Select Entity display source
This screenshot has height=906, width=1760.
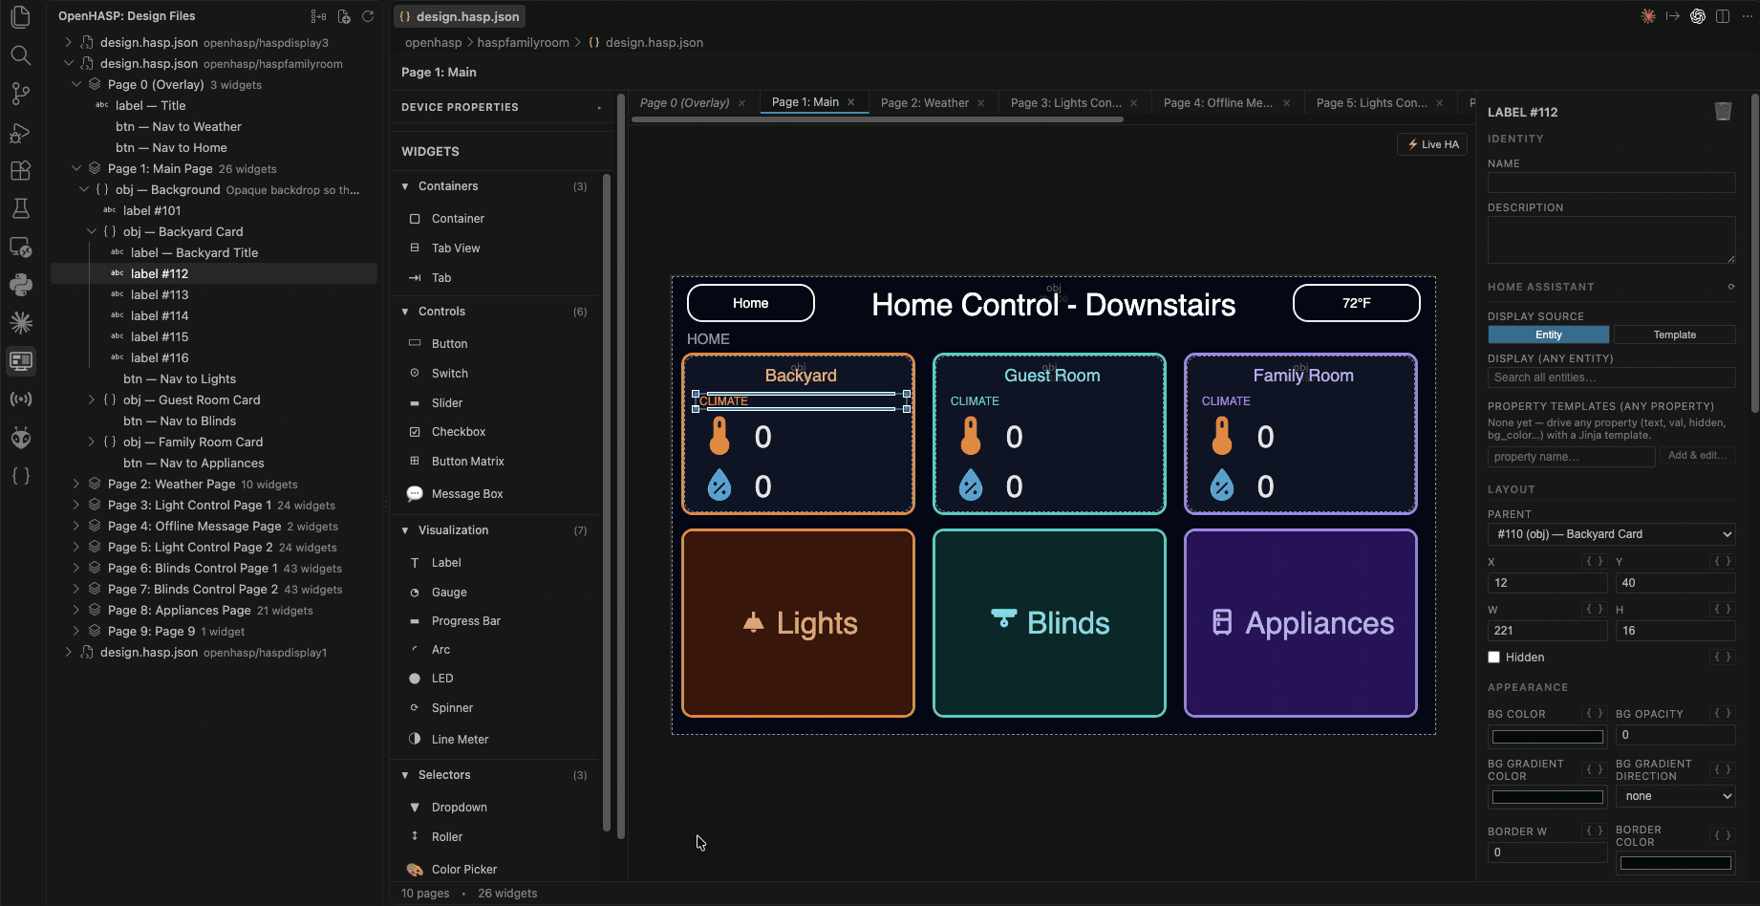(1549, 334)
